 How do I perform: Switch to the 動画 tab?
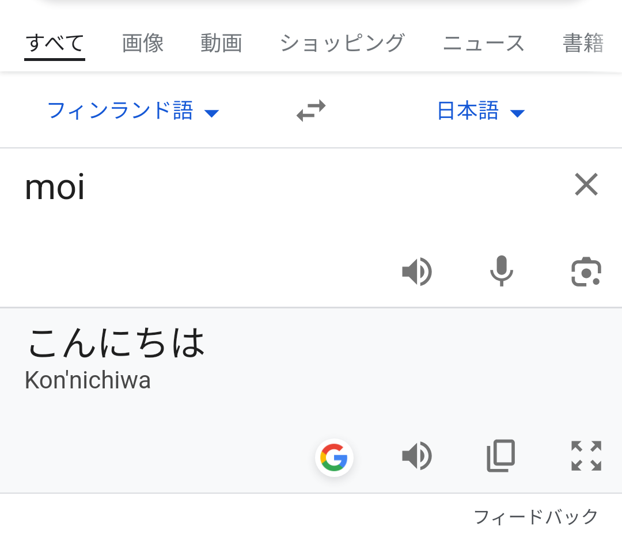pyautogui.click(x=221, y=43)
